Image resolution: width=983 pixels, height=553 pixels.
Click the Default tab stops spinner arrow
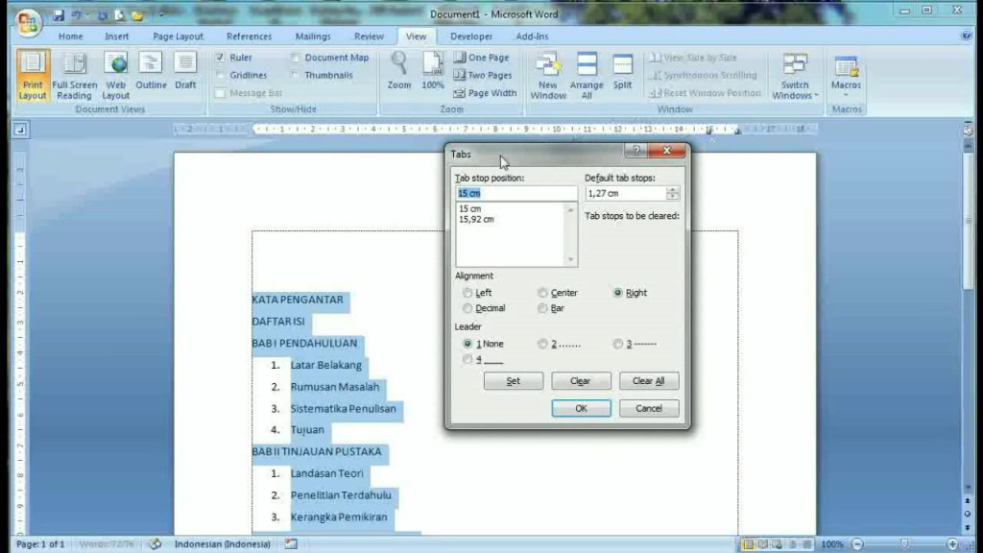pyautogui.click(x=672, y=193)
